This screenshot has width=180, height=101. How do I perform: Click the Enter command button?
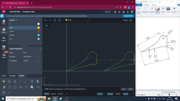click(x=130, y=89)
